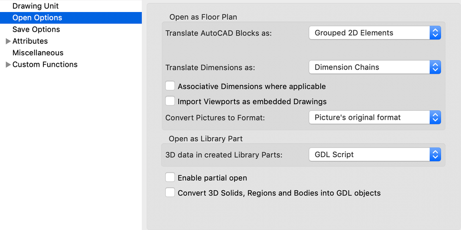This screenshot has height=230, width=461.
Task: Check Import Viewports as embedded Drawings
Action: tap(170, 101)
